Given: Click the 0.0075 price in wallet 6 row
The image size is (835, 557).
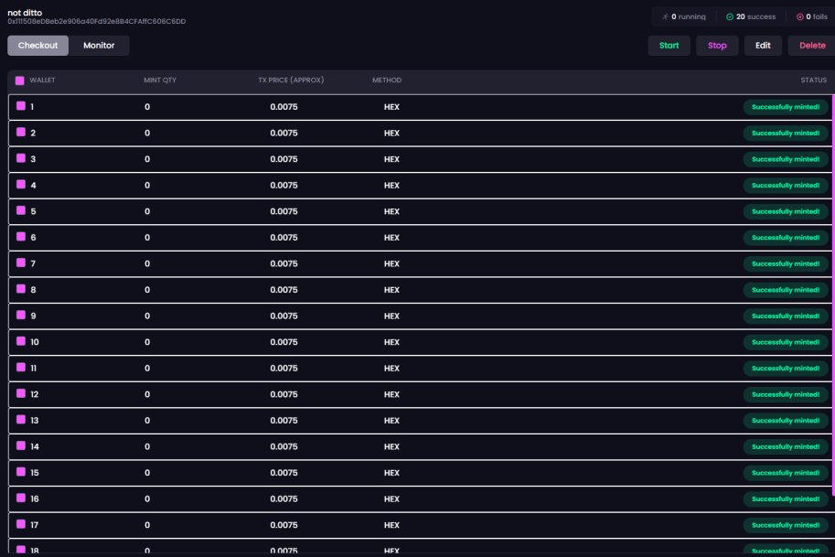Looking at the screenshot, I should point(284,238).
